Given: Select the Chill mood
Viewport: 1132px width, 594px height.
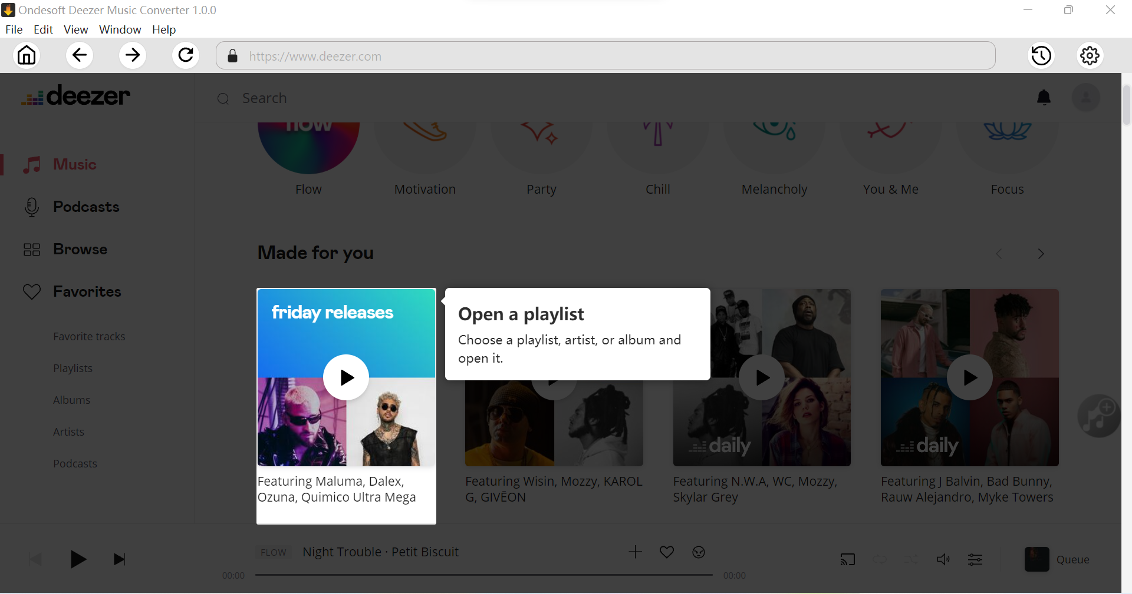Looking at the screenshot, I should coord(657,147).
